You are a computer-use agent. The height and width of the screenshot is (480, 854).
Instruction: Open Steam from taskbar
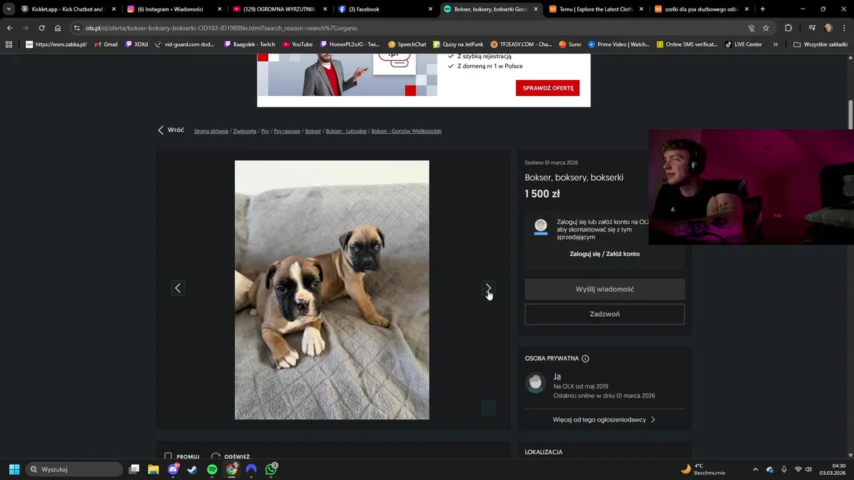pyautogui.click(x=192, y=469)
